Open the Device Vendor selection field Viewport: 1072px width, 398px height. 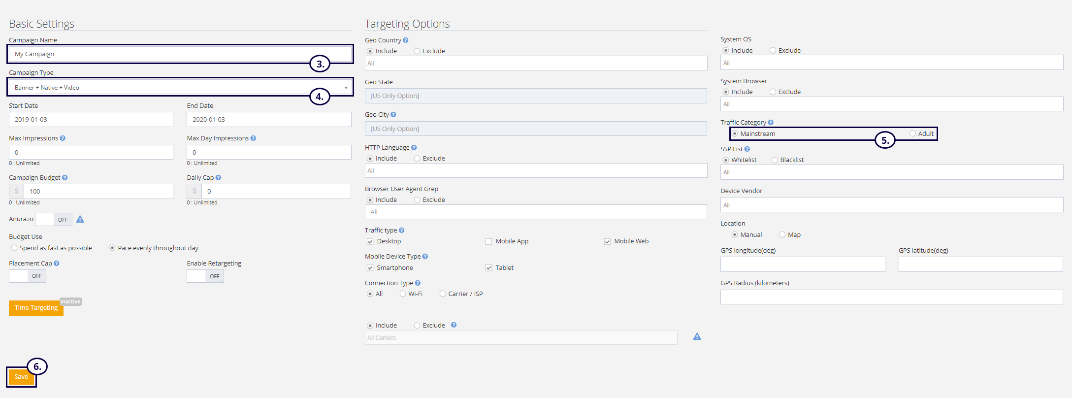pos(891,205)
